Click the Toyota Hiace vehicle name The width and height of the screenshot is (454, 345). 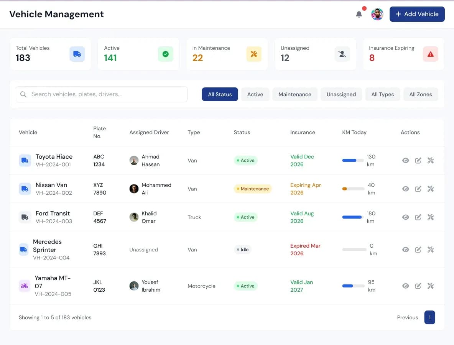pos(54,156)
